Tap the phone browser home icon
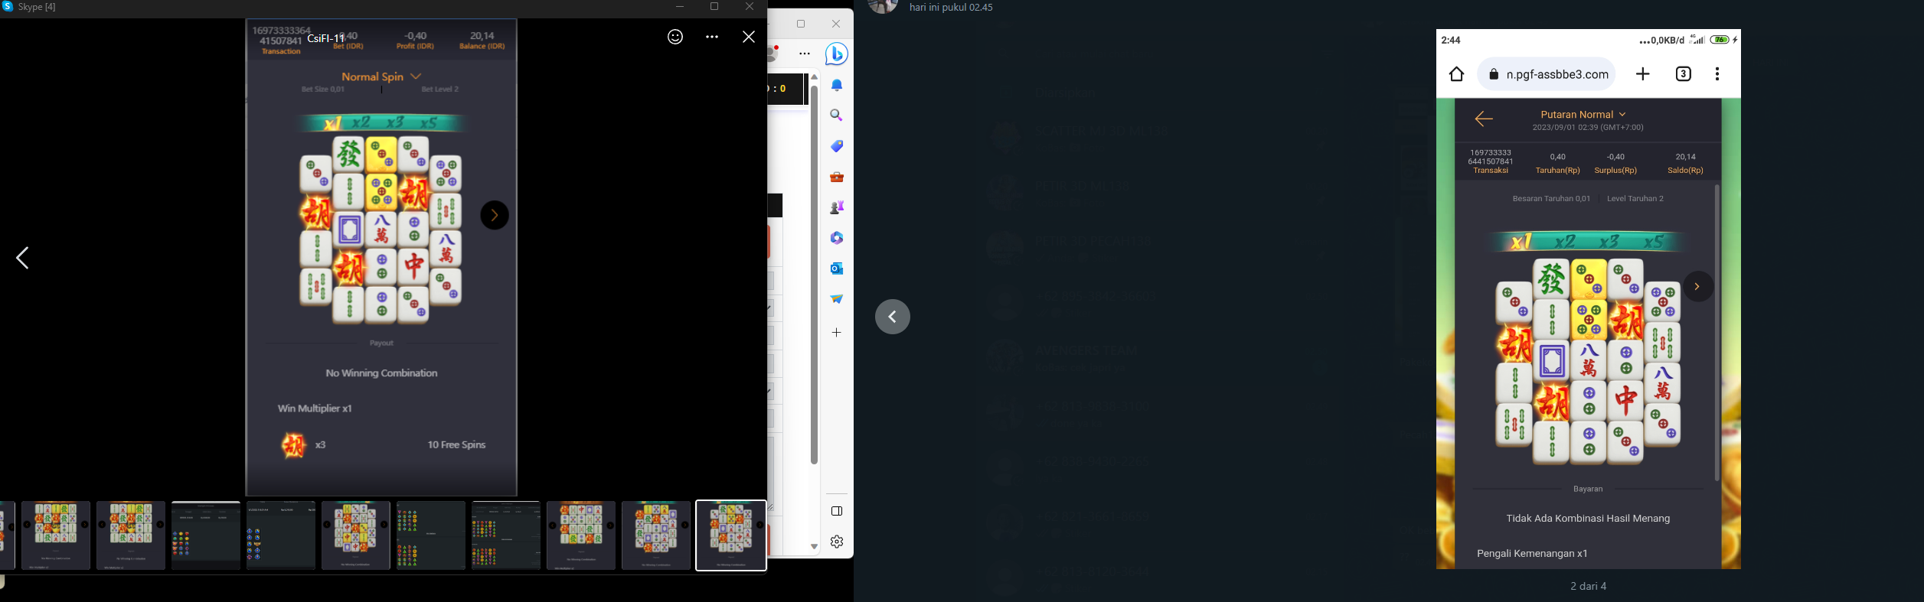The image size is (1924, 602). 1456,74
